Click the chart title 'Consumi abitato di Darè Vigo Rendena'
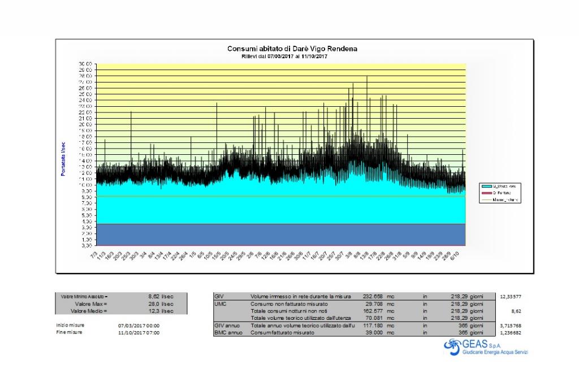Viewport: 579px width, 391px height. pos(292,49)
